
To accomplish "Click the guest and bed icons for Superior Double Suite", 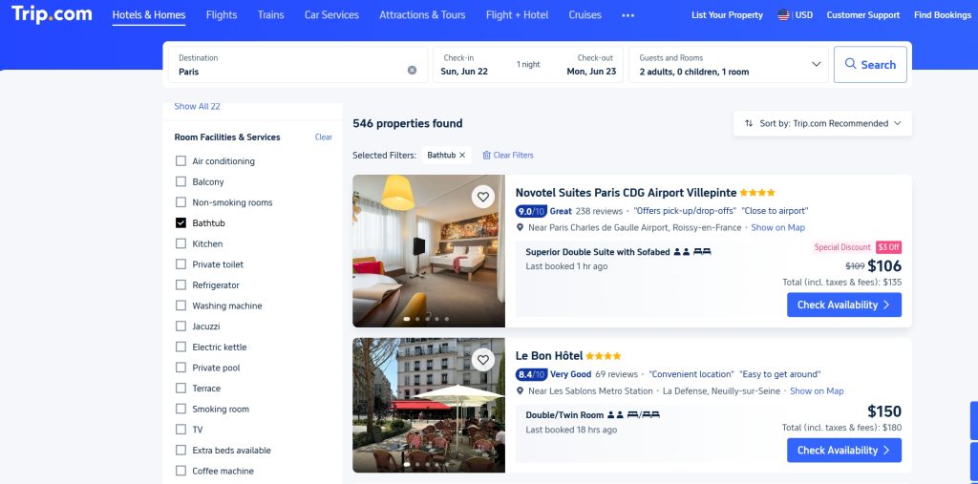I will [x=692, y=252].
